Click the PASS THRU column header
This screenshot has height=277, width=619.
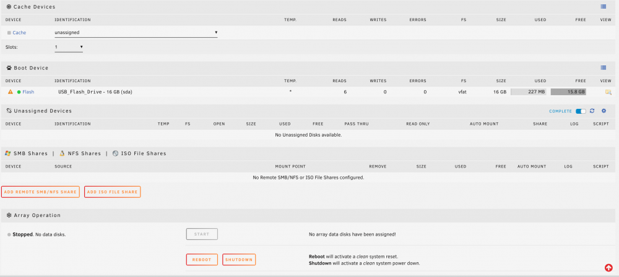point(357,124)
